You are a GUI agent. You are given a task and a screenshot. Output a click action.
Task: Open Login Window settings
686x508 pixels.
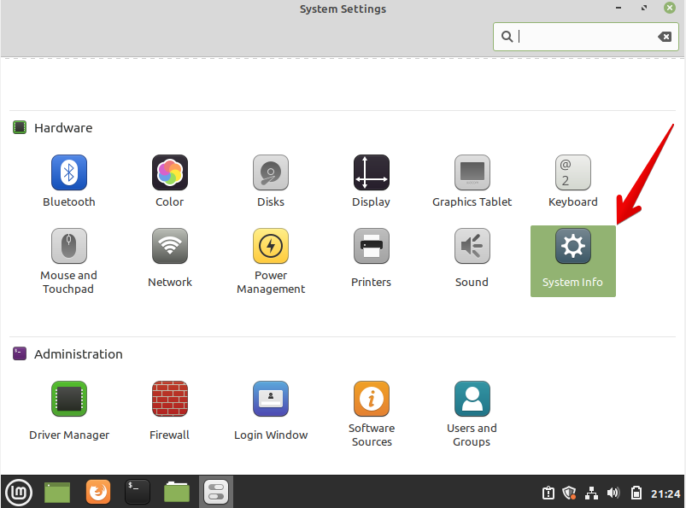[271, 411]
